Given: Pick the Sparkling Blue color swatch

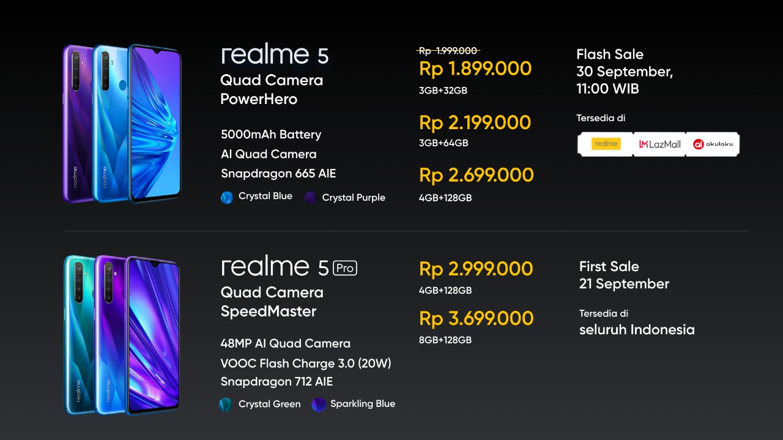Looking at the screenshot, I should click(318, 405).
